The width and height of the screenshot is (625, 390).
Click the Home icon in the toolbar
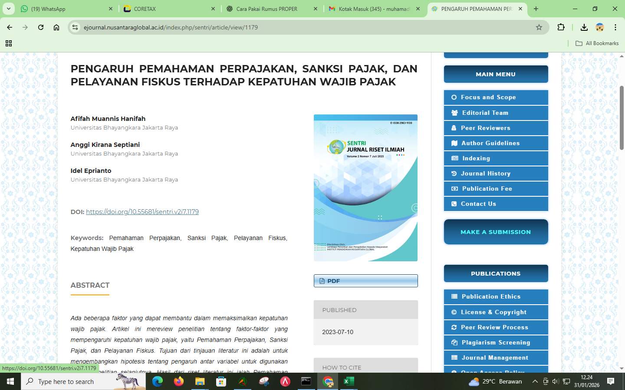[56, 27]
